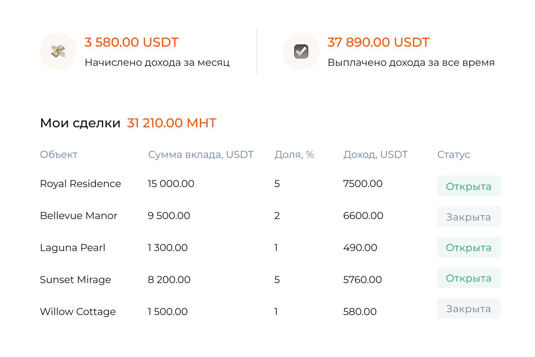Open the Willow Cottage deal entry
Image resolution: width=535 pixels, height=357 pixels.
tap(78, 311)
